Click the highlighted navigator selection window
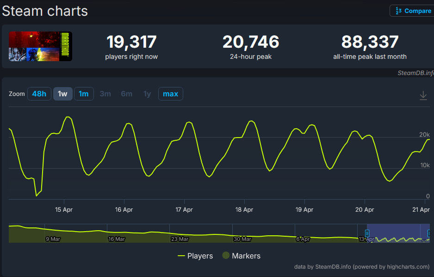This screenshot has width=434, height=277. click(398, 233)
